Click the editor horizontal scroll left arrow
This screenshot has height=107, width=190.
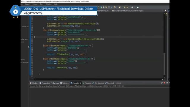(35, 79)
